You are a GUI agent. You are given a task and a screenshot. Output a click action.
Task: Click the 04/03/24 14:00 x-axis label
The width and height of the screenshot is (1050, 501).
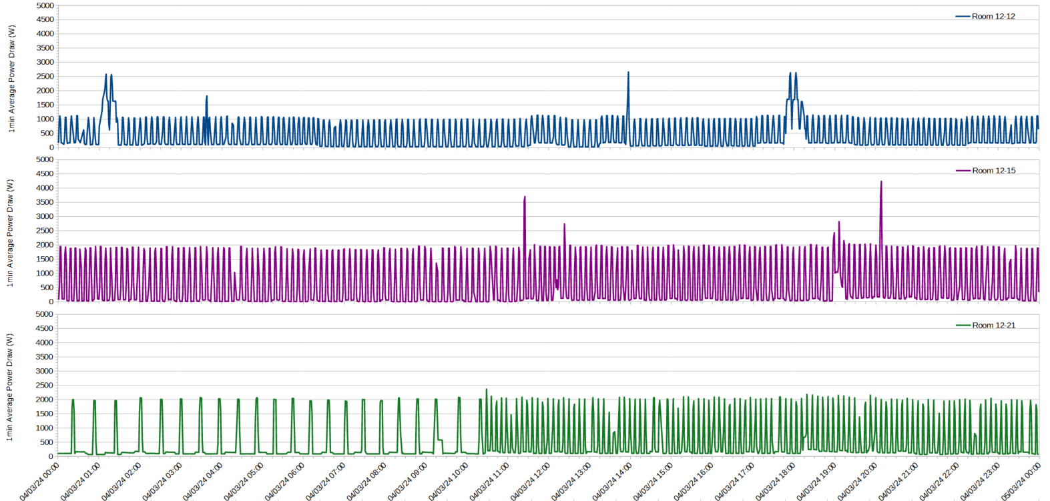click(612, 481)
